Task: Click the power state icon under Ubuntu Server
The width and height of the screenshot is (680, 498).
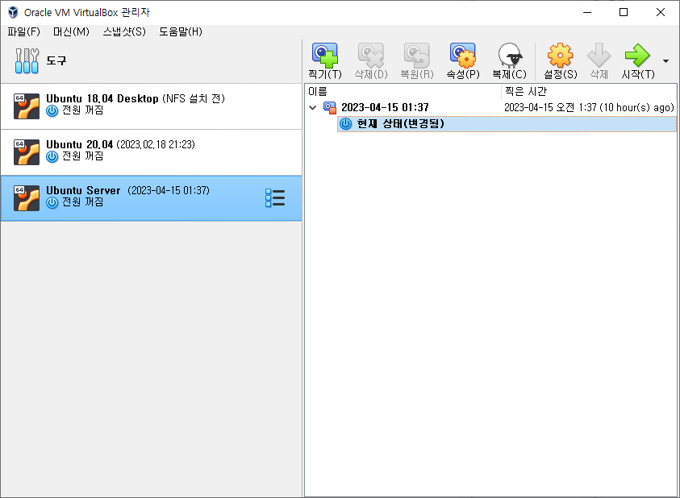Action: click(52, 203)
